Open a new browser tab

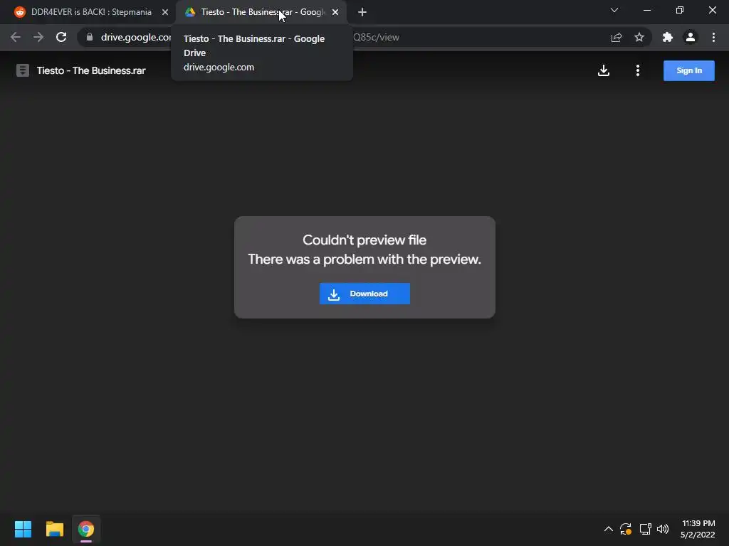(362, 12)
